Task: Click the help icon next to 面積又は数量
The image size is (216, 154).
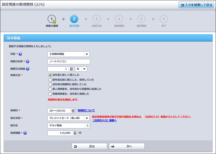Action: [28, 69]
